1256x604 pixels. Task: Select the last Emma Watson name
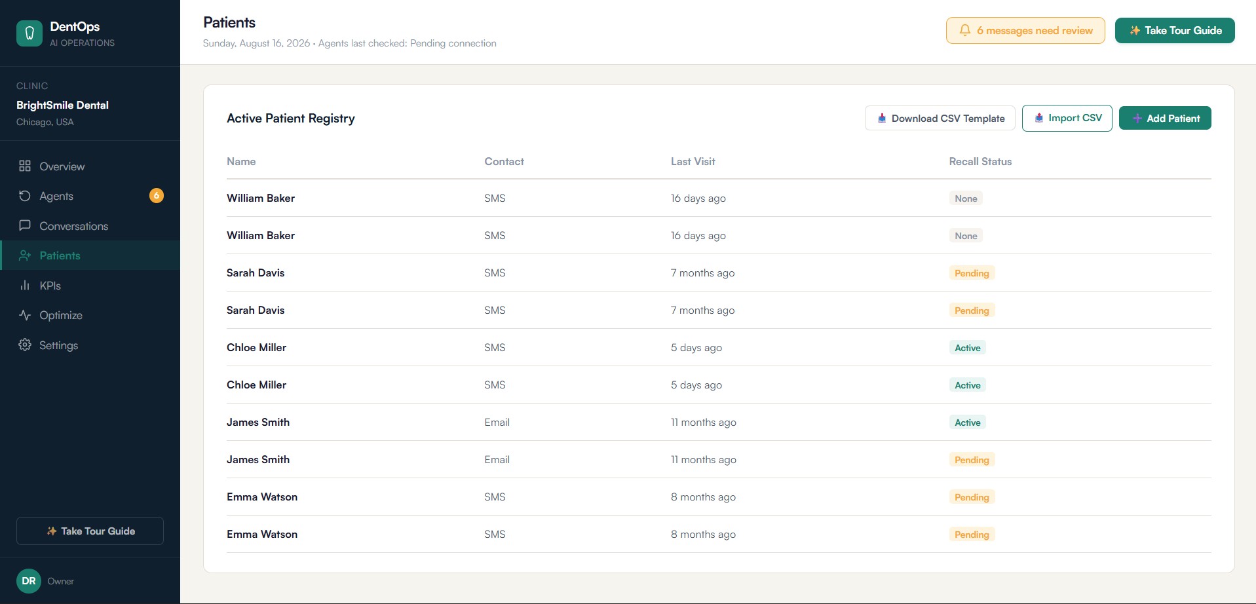pos(262,534)
